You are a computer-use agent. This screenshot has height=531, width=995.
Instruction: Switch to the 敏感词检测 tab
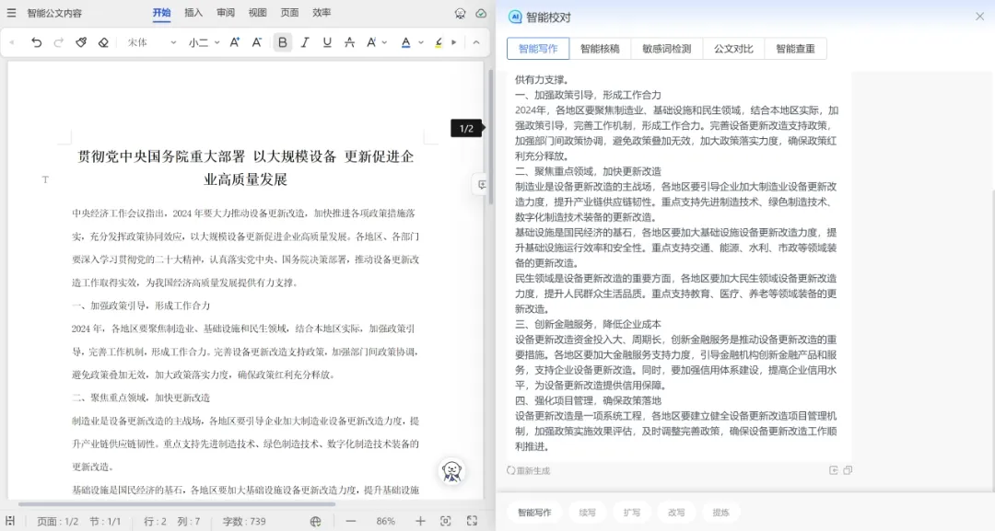point(666,49)
